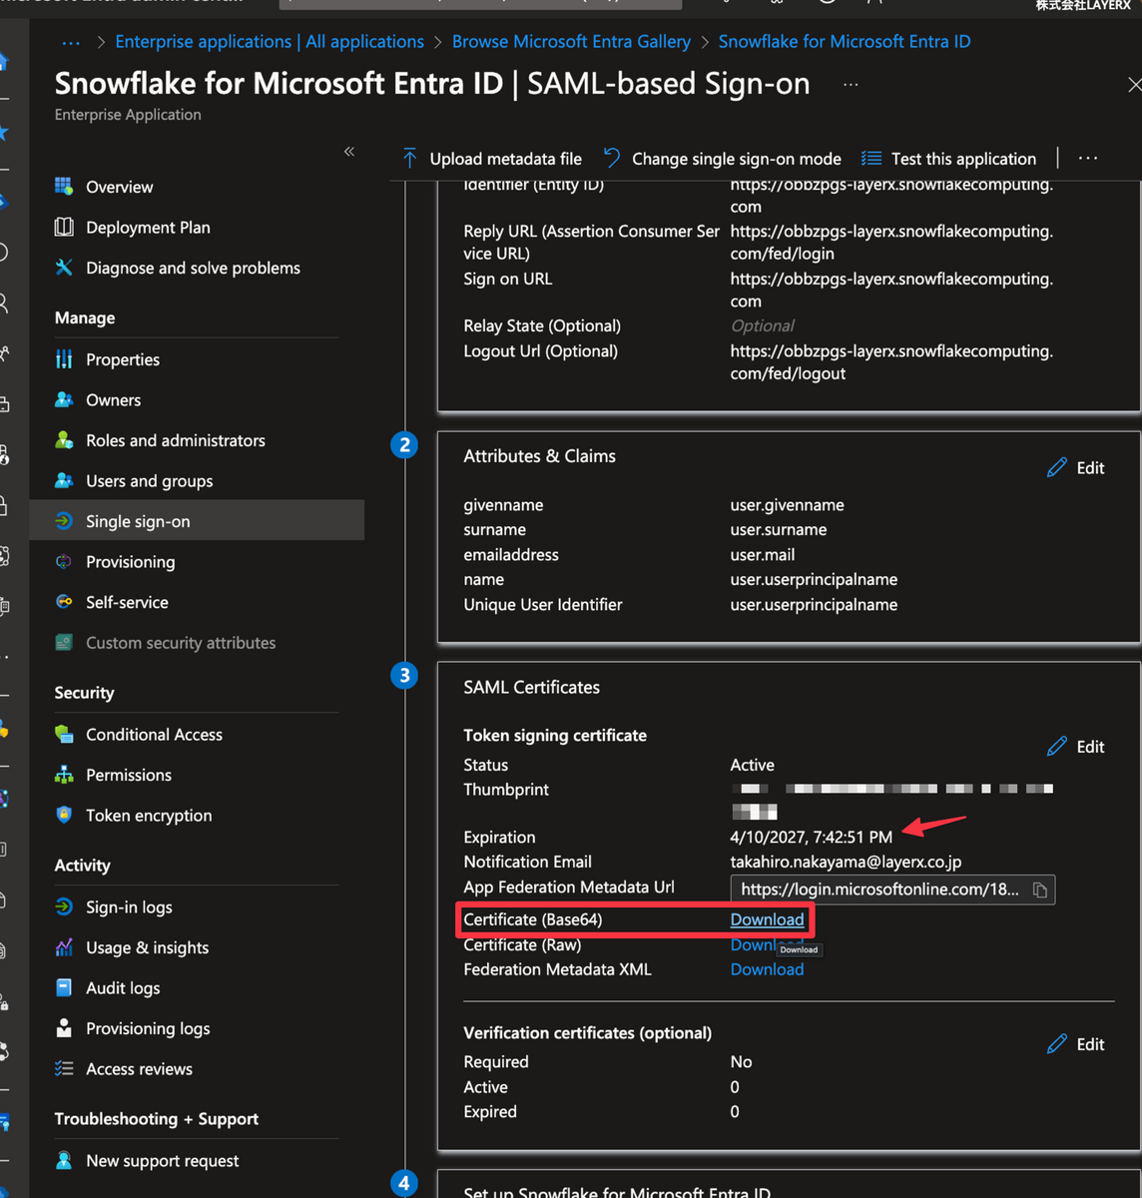Open the Provisioning icon
1142x1198 pixels.
(x=64, y=561)
